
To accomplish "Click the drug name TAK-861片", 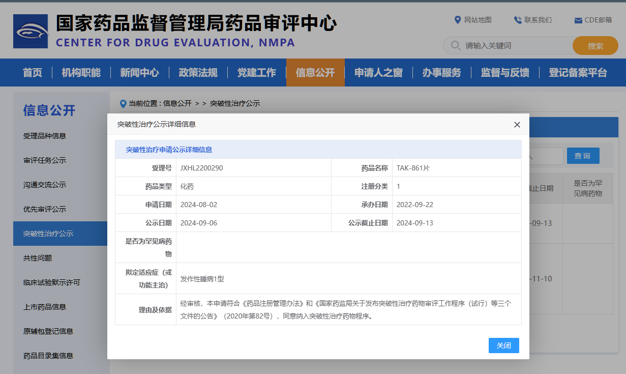I will click(413, 168).
